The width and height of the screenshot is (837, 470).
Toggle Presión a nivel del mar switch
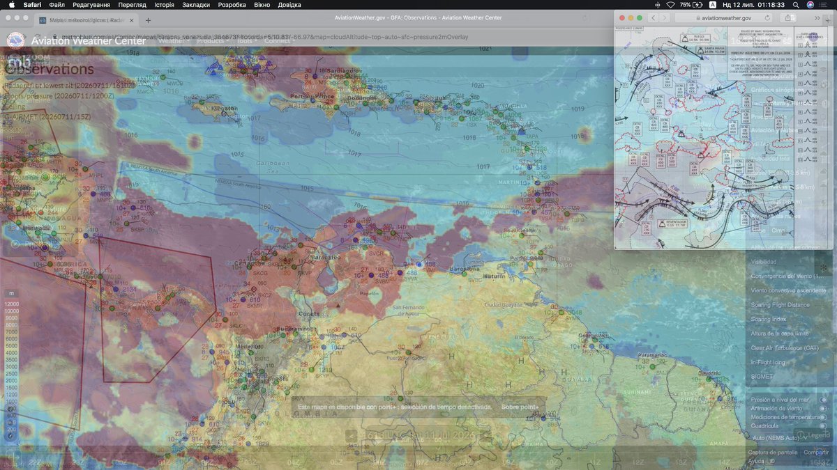click(824, 400)
